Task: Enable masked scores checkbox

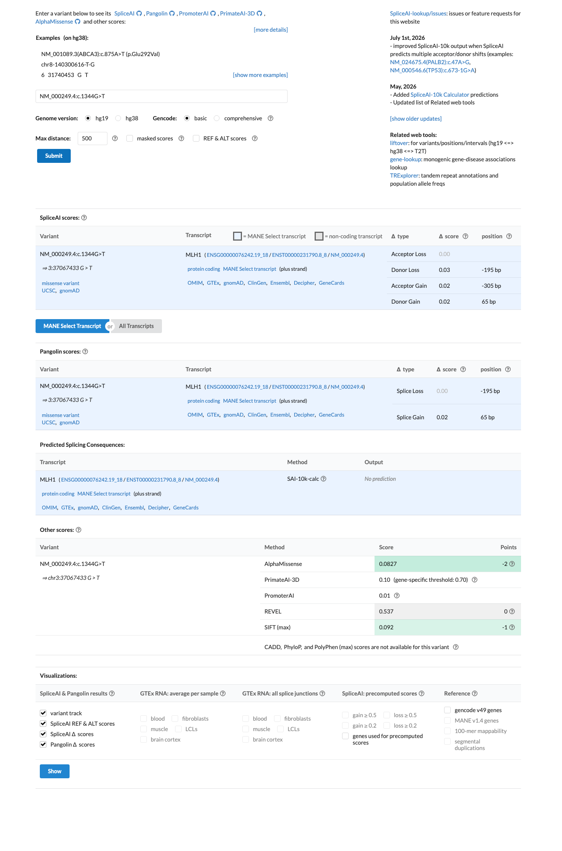Action: (x=129, y=138)
